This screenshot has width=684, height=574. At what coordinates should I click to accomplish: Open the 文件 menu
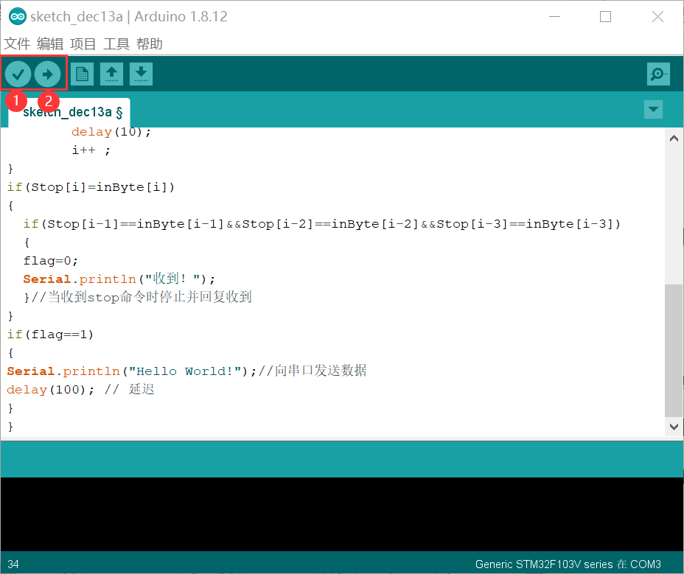click(x=17, y=44)
